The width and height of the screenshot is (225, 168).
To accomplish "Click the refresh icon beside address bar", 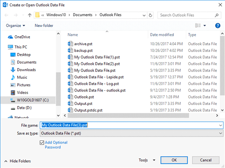I will tap(150, 15).
